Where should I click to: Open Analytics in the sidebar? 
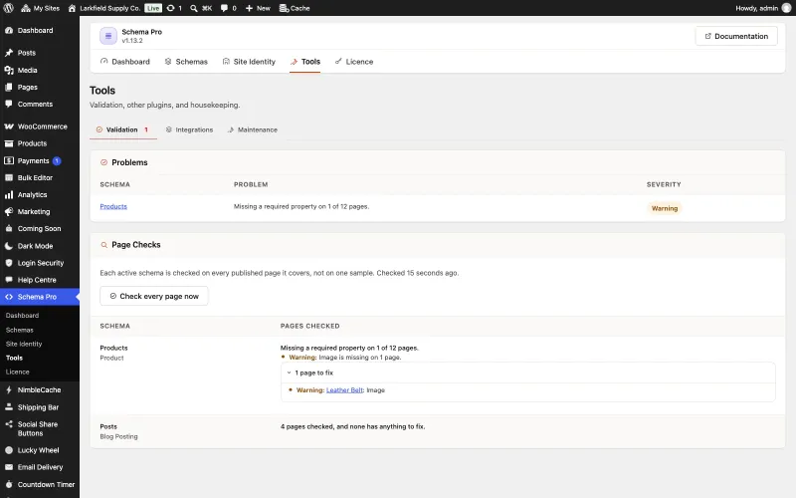pos(40,195)
